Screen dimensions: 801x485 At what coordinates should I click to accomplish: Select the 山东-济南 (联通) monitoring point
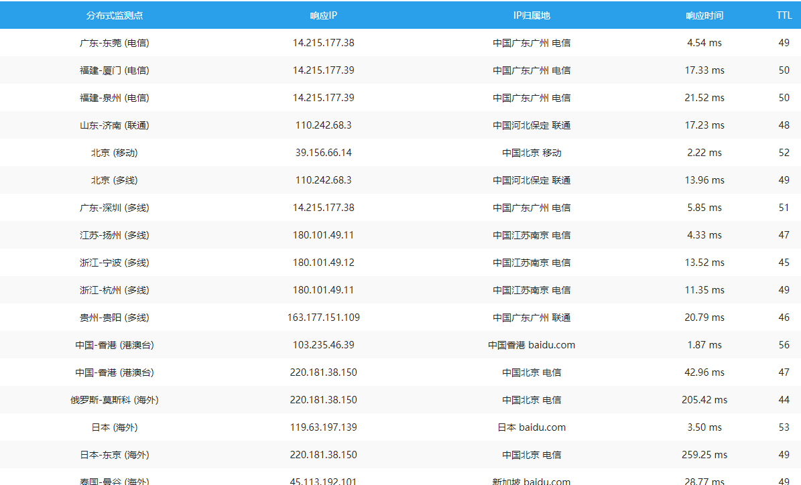[x=114, y=125]
